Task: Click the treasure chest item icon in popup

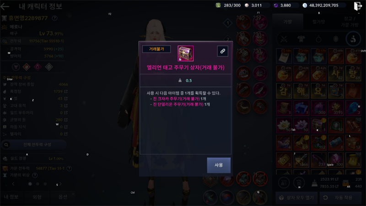Action: [x=186, y=53]
